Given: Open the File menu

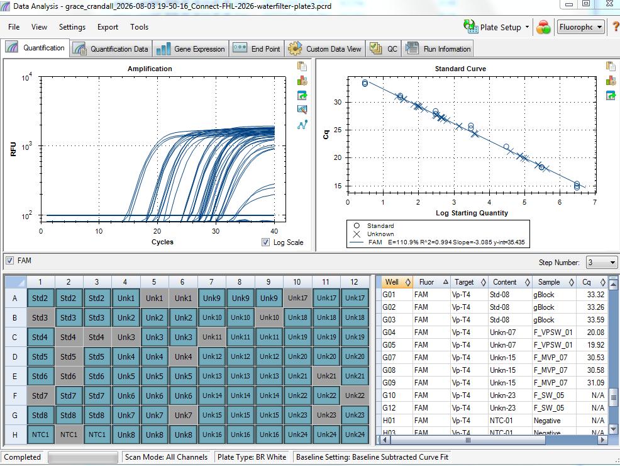Looking at the screenshot, I should [14, 27].
